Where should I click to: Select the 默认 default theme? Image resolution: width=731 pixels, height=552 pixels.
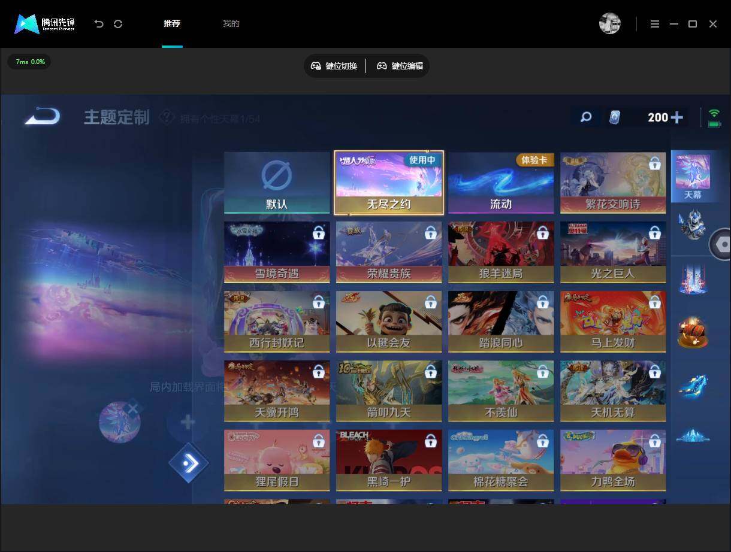[x=277, y=183]
